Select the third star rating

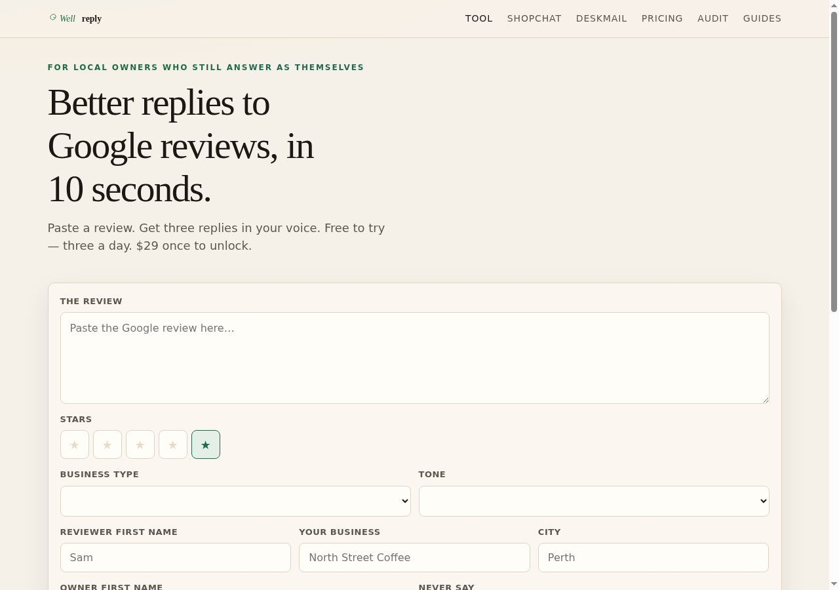(140, 444)
